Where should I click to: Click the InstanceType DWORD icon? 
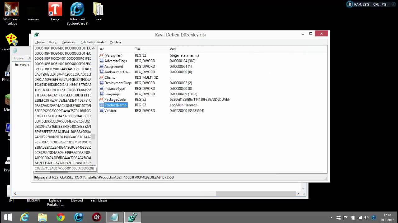coord(102,88)
